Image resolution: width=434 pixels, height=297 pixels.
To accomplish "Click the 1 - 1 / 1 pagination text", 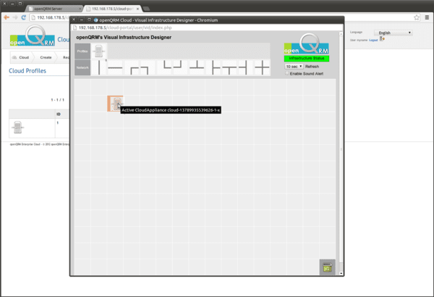I will [57, 100].
